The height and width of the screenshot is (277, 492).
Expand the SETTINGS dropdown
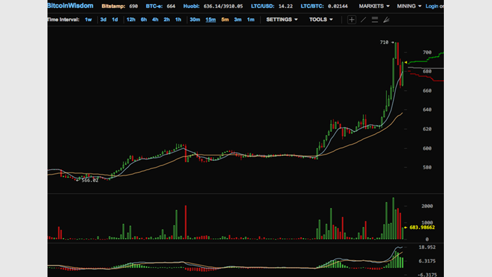282,20
